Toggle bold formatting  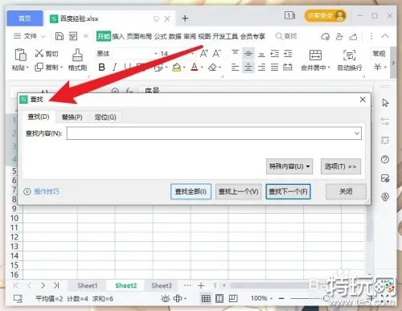click(x=101, y=67)
